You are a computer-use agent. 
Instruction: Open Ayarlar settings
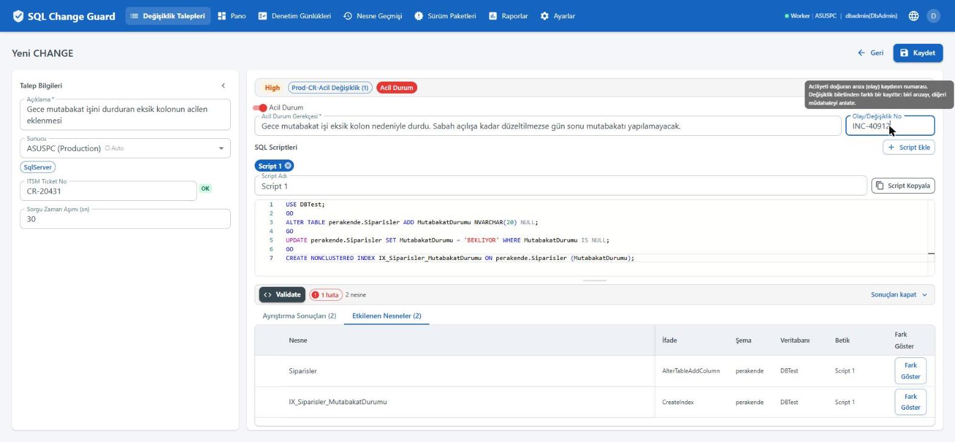tap(558, 16)
